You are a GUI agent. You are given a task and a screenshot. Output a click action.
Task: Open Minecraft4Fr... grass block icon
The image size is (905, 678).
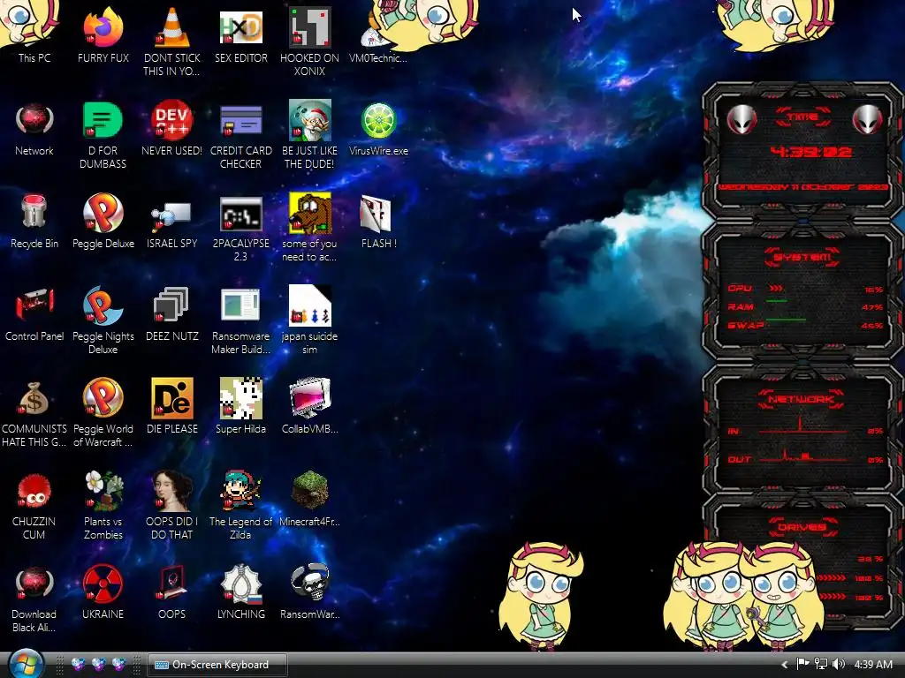[310, 500]
